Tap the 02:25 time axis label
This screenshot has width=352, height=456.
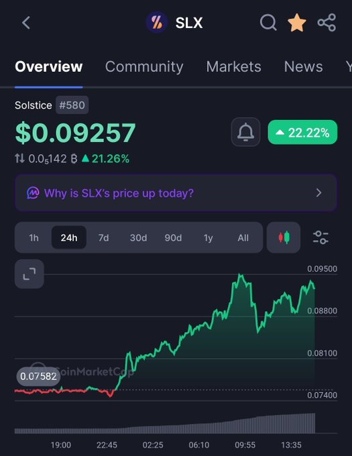tap(153, 445)
